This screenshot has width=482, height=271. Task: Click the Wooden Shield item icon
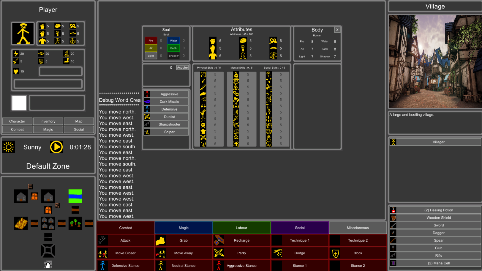tap(393, 218)
